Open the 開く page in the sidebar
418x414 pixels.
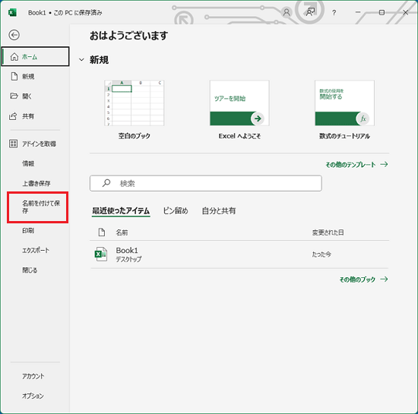coord(27,96)
